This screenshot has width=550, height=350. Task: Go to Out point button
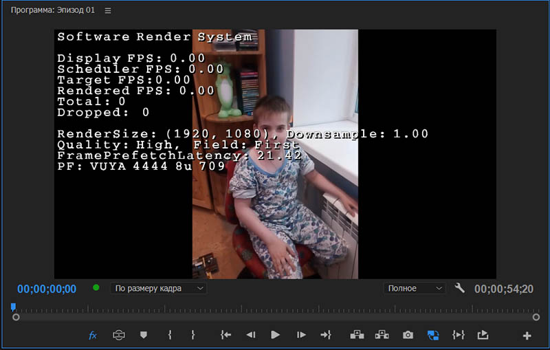(326, 335)
